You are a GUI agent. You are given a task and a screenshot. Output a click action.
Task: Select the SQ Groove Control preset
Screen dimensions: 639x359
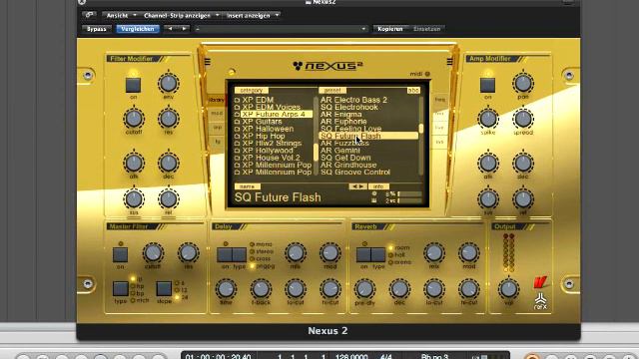(x=355, y=173)
